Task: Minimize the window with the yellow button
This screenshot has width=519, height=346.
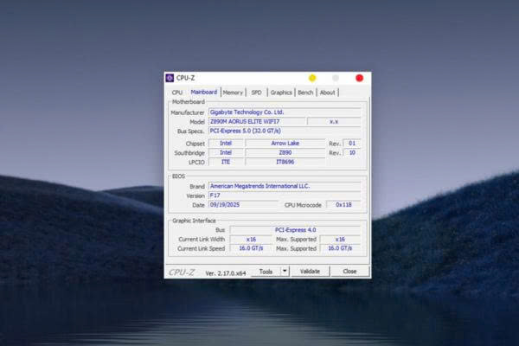Action: (x=312, y=78)
